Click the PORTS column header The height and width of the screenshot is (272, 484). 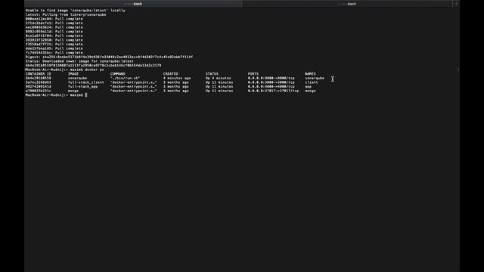coord(253,74)
